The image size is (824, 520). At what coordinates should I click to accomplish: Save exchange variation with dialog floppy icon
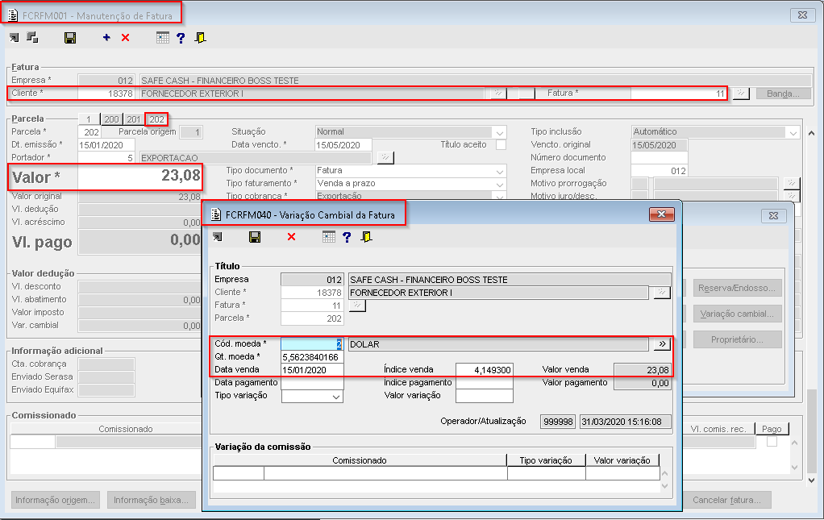255,237
